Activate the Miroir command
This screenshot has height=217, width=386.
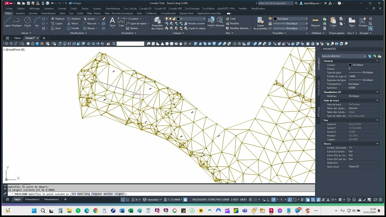tap(73, 24)
